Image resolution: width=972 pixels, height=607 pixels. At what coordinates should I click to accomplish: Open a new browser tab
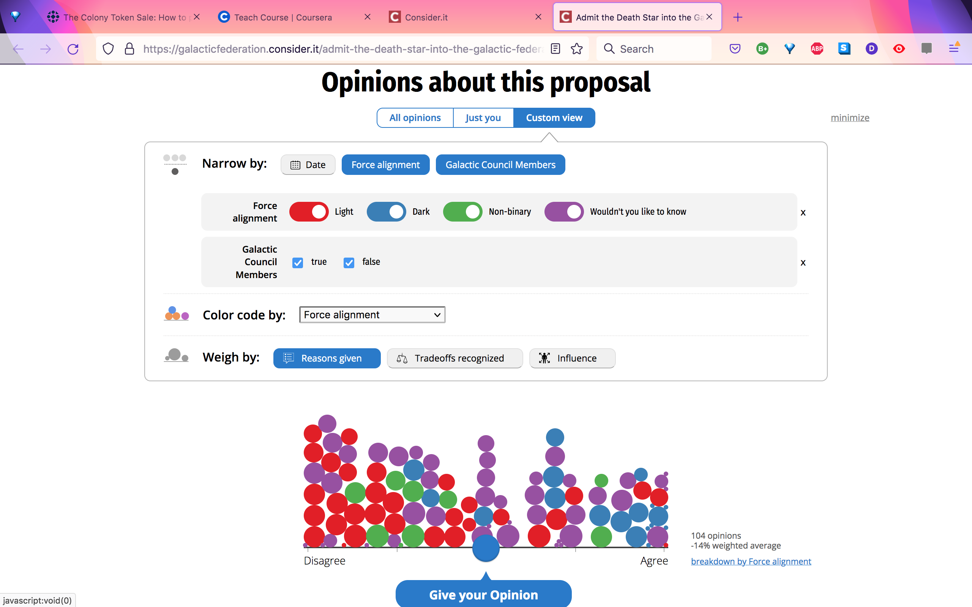(737, 17)
